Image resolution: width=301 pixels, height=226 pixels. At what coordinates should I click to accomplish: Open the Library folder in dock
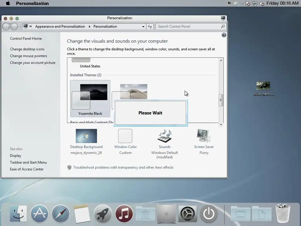click(x=145, y=214)
